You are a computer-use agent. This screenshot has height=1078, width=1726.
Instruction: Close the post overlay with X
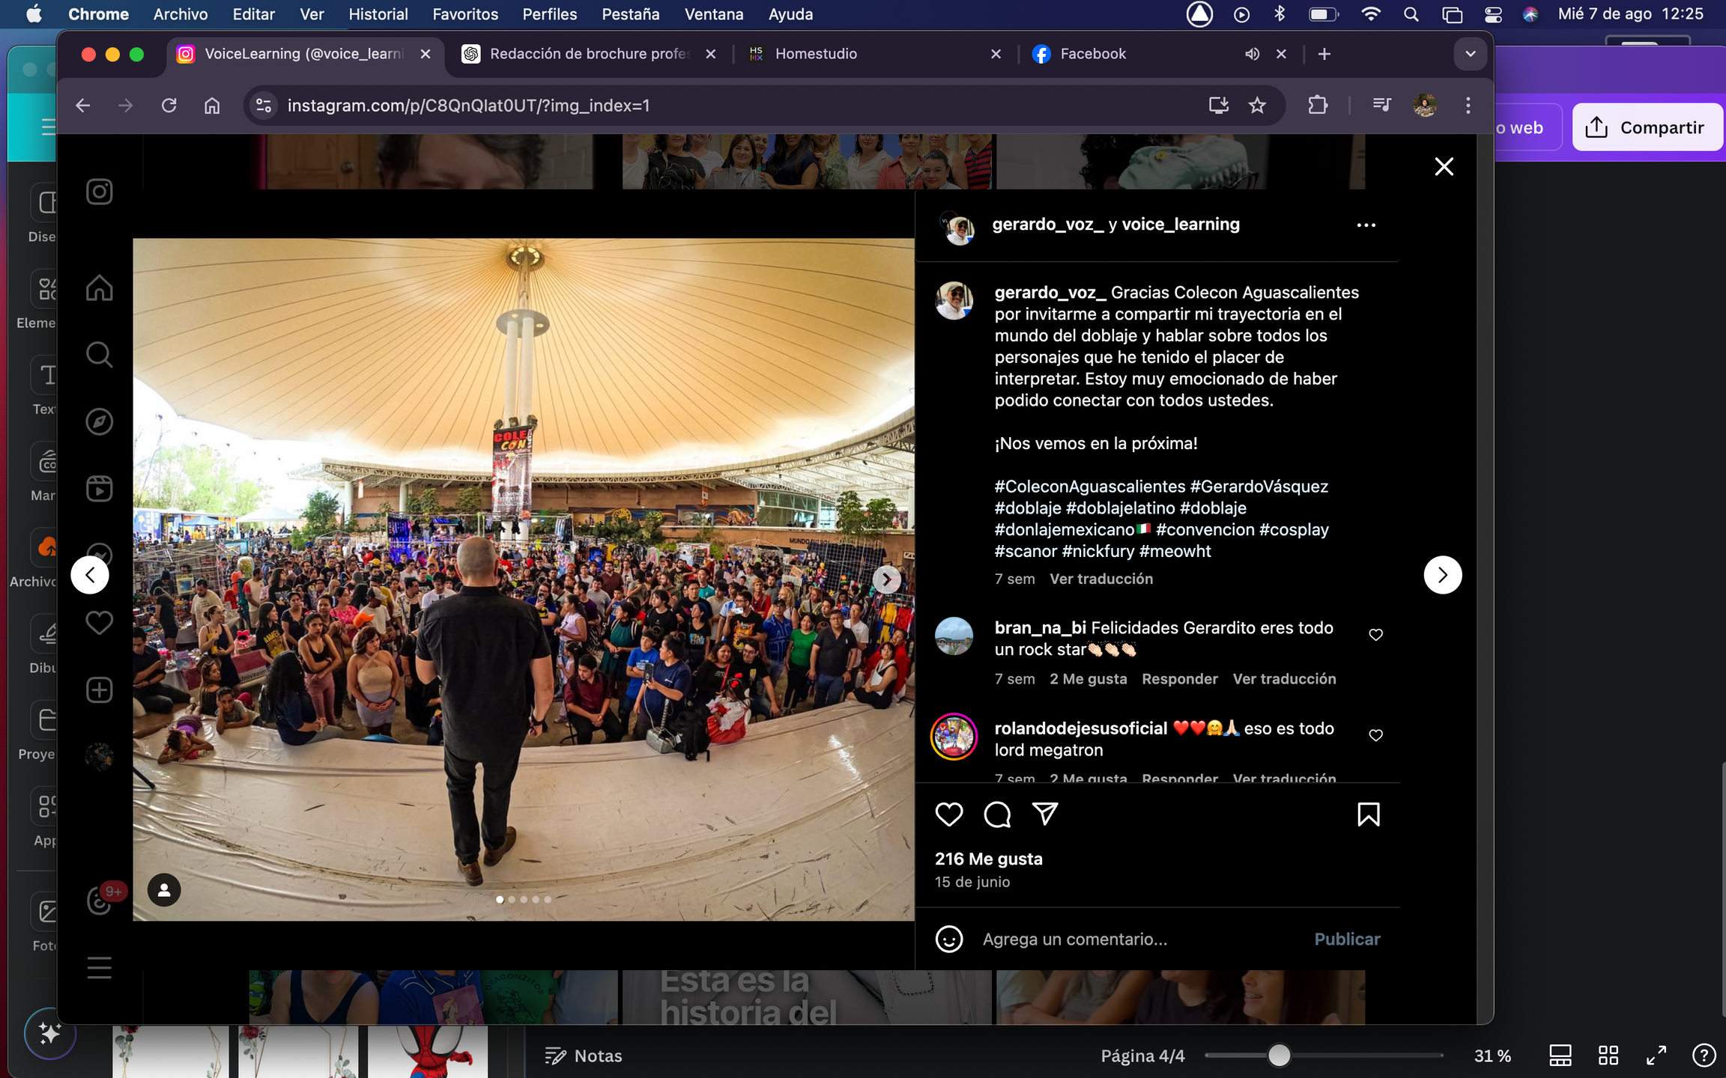(x=1444, y=166)
